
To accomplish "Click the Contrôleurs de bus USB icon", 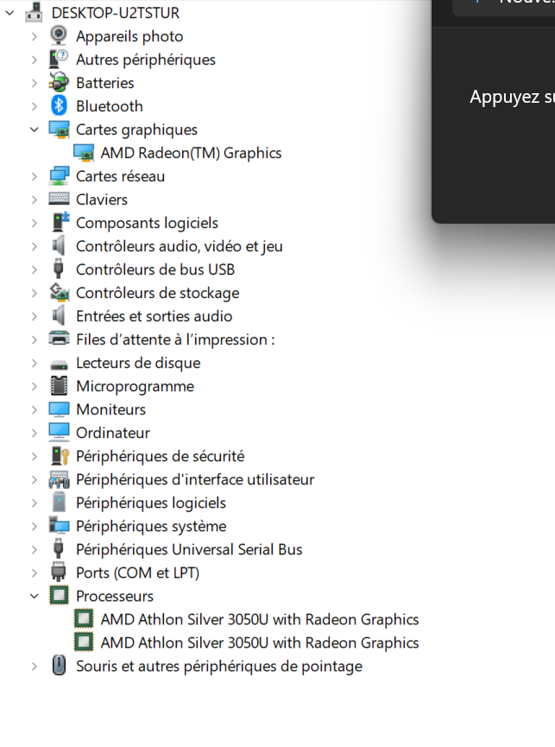I will click(59, 269).
